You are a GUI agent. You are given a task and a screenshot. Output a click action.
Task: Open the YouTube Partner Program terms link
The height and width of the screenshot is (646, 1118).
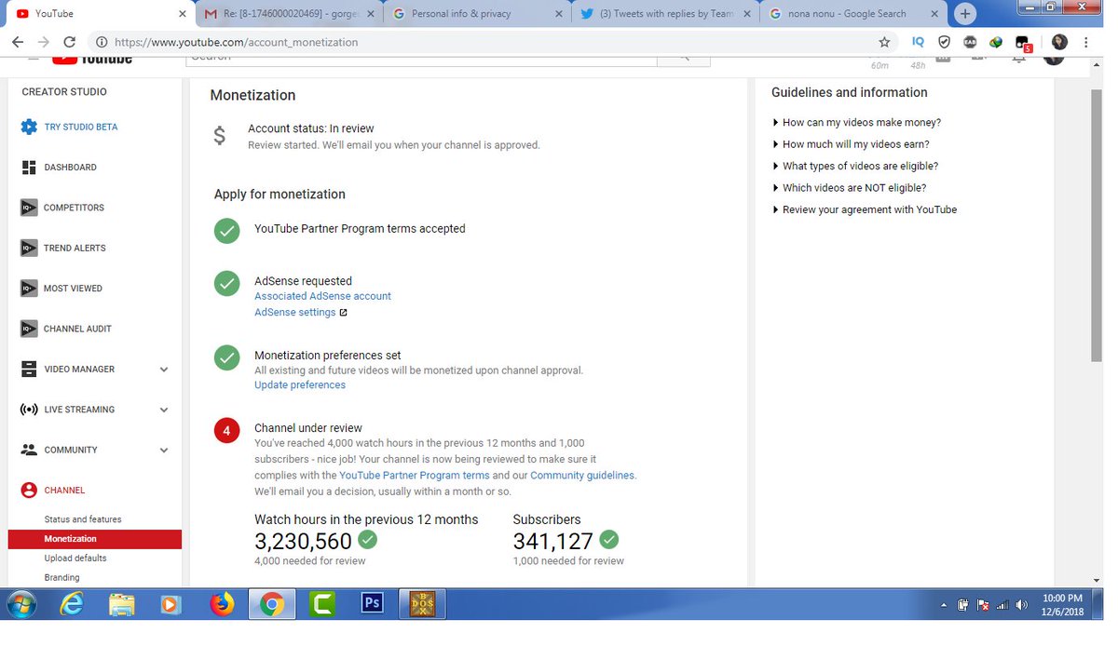point(414,476)
